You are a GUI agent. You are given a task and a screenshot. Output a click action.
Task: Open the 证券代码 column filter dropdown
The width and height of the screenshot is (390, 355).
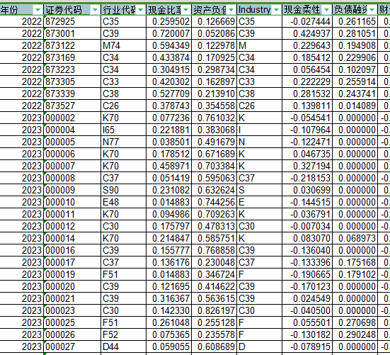tap(95, 10)
